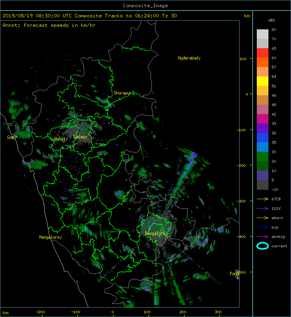
Task: Click the dark orange 60 dBZ swatch
Action: [x=262, y=62]
